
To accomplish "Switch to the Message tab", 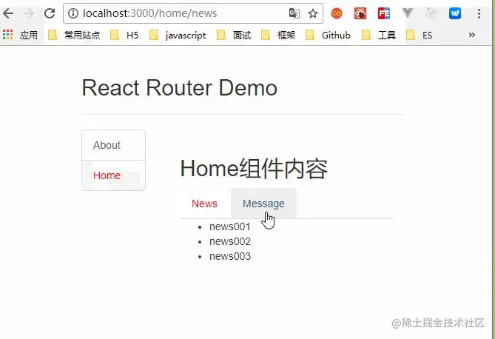I will pyautogui.click(x=263, y=204).
